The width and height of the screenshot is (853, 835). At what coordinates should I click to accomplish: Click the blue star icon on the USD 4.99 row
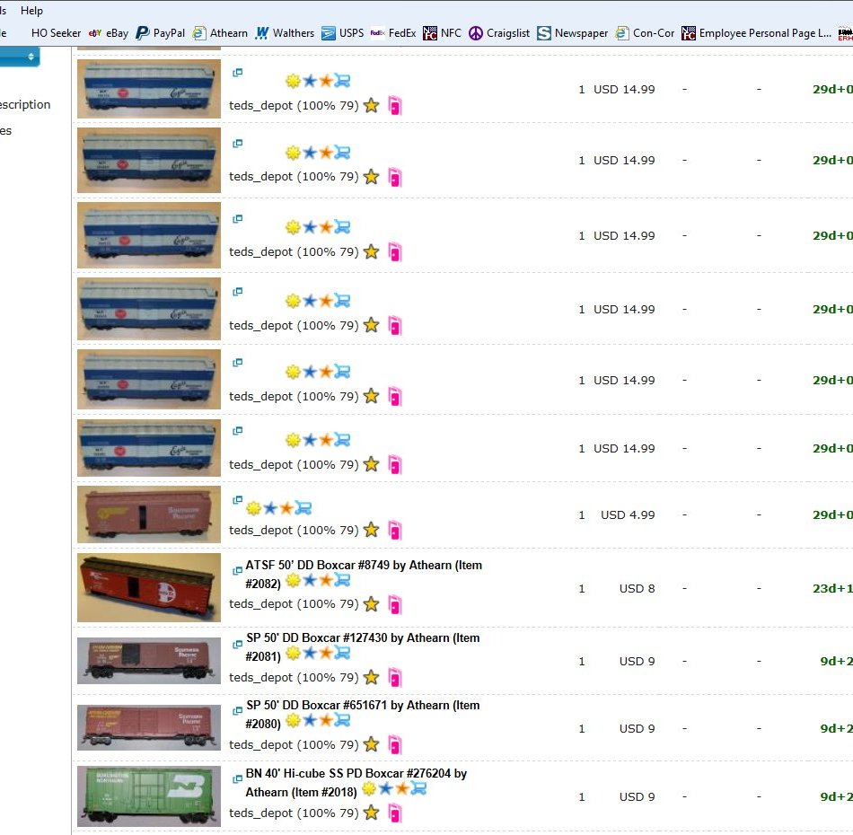tap(270, 508)
